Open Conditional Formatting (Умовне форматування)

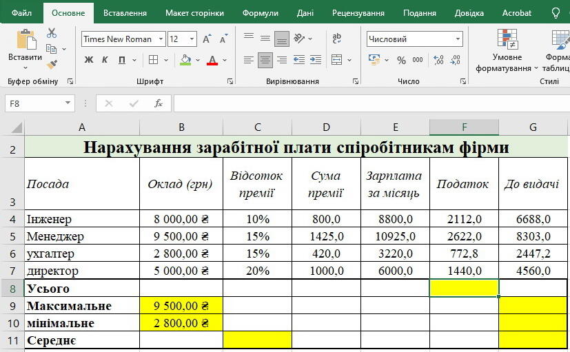point(507,50)
